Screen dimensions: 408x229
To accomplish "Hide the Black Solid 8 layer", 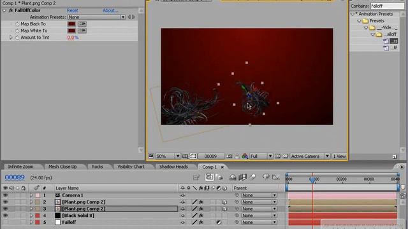I will point(5,215).
